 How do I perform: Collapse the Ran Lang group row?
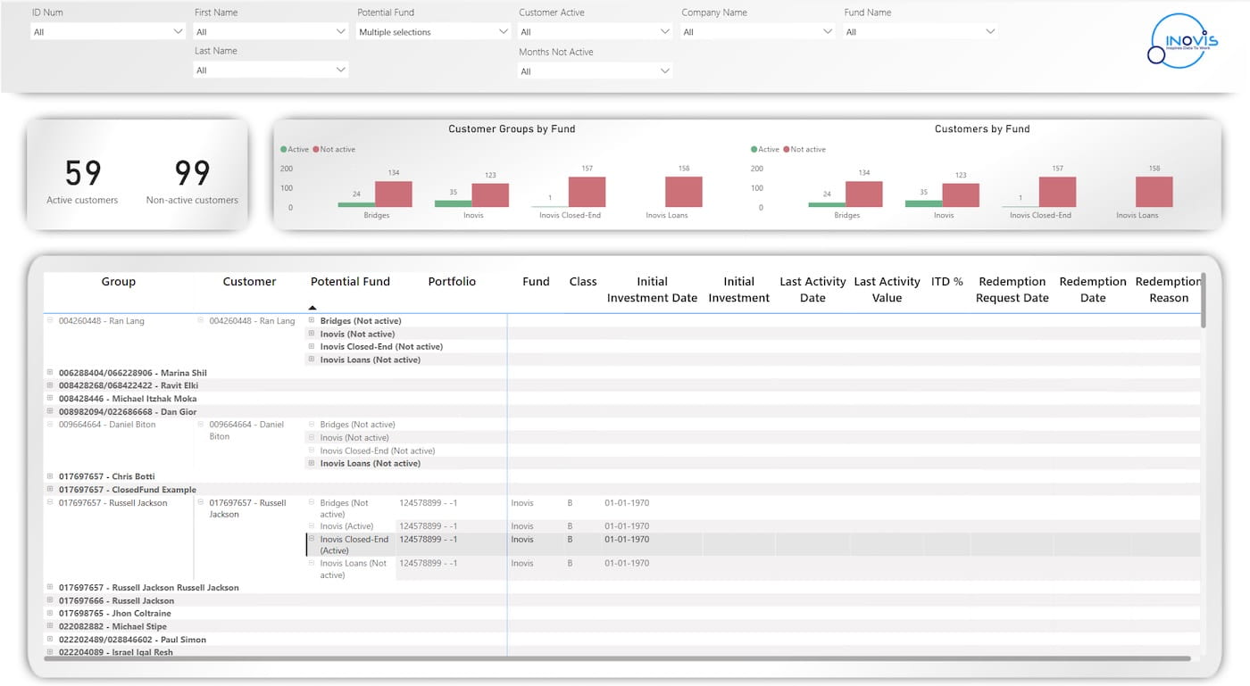pyautogui.click(x=50, y=321)
